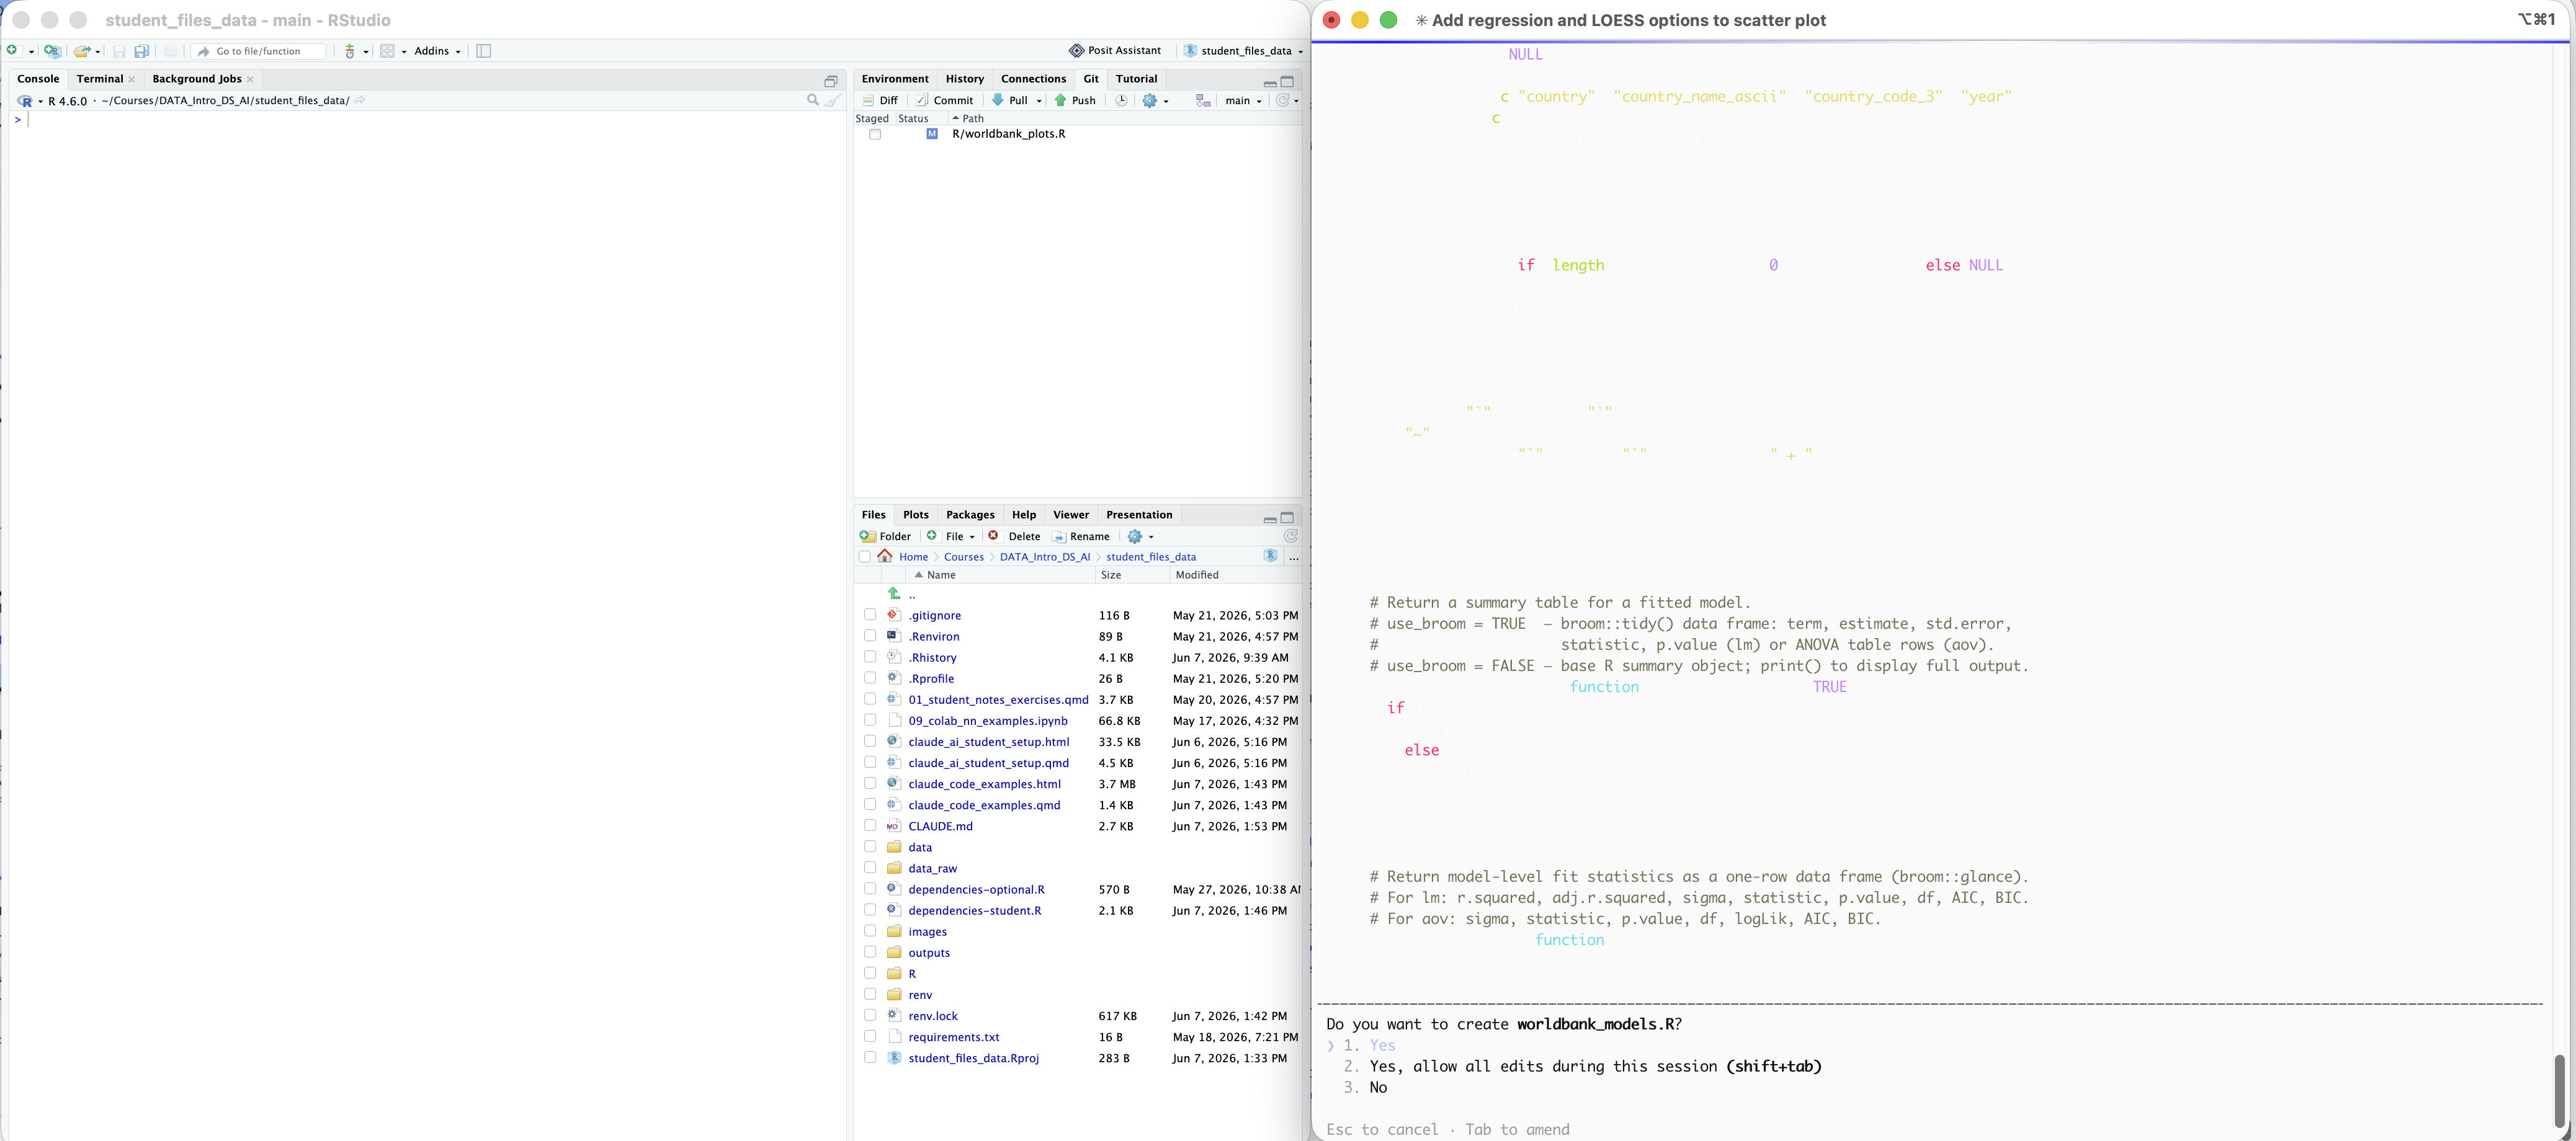
Task: Open the recent files dropdown arrow
Action: pos(98,52)
